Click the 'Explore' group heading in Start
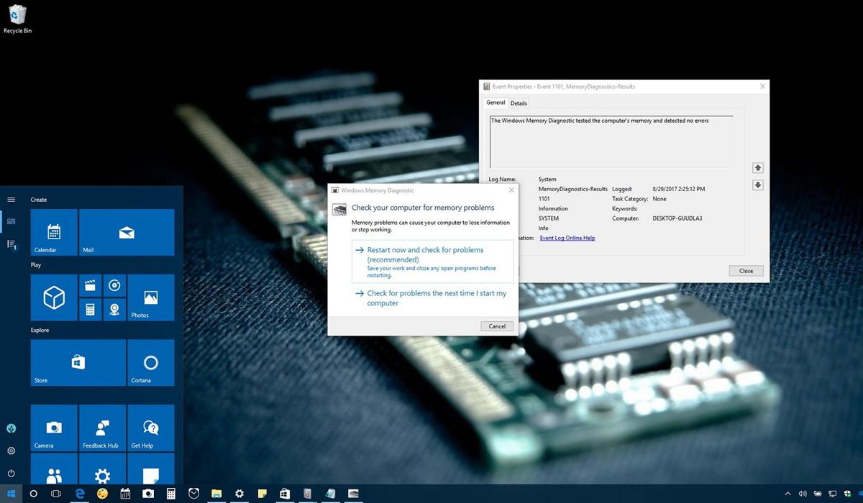Viewport: 863px width, 503px height. pos(40,331)
